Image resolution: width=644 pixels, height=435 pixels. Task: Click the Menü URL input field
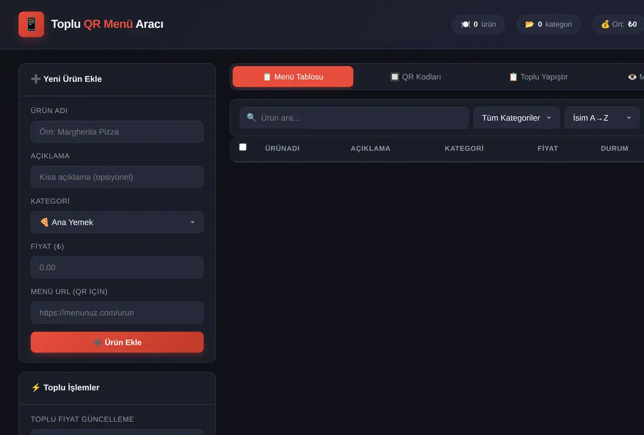[117, 313]
